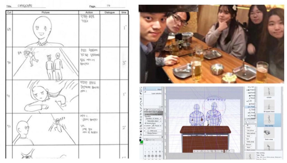Open the Operation of transparent part dropdown

point(153,118)
